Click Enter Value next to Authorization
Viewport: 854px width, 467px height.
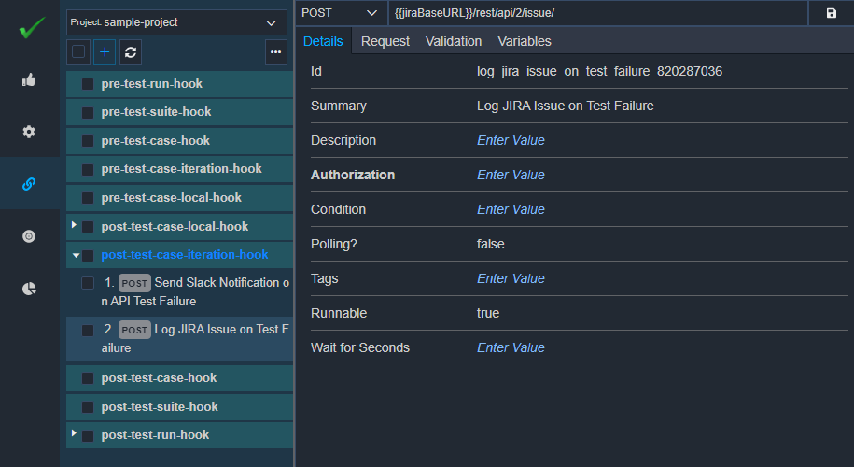[x=511, y=175]
